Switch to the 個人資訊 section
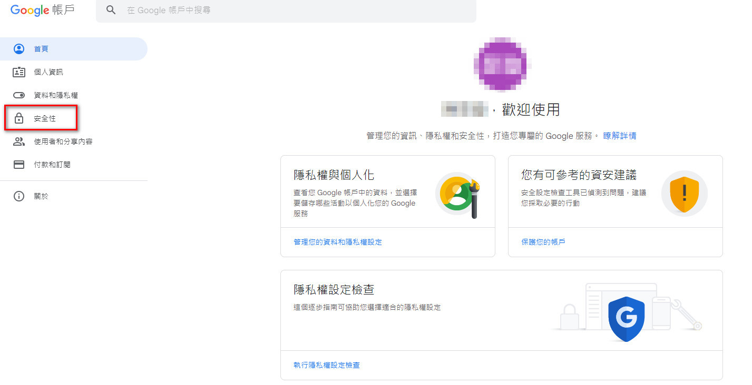 coord(47,72)
